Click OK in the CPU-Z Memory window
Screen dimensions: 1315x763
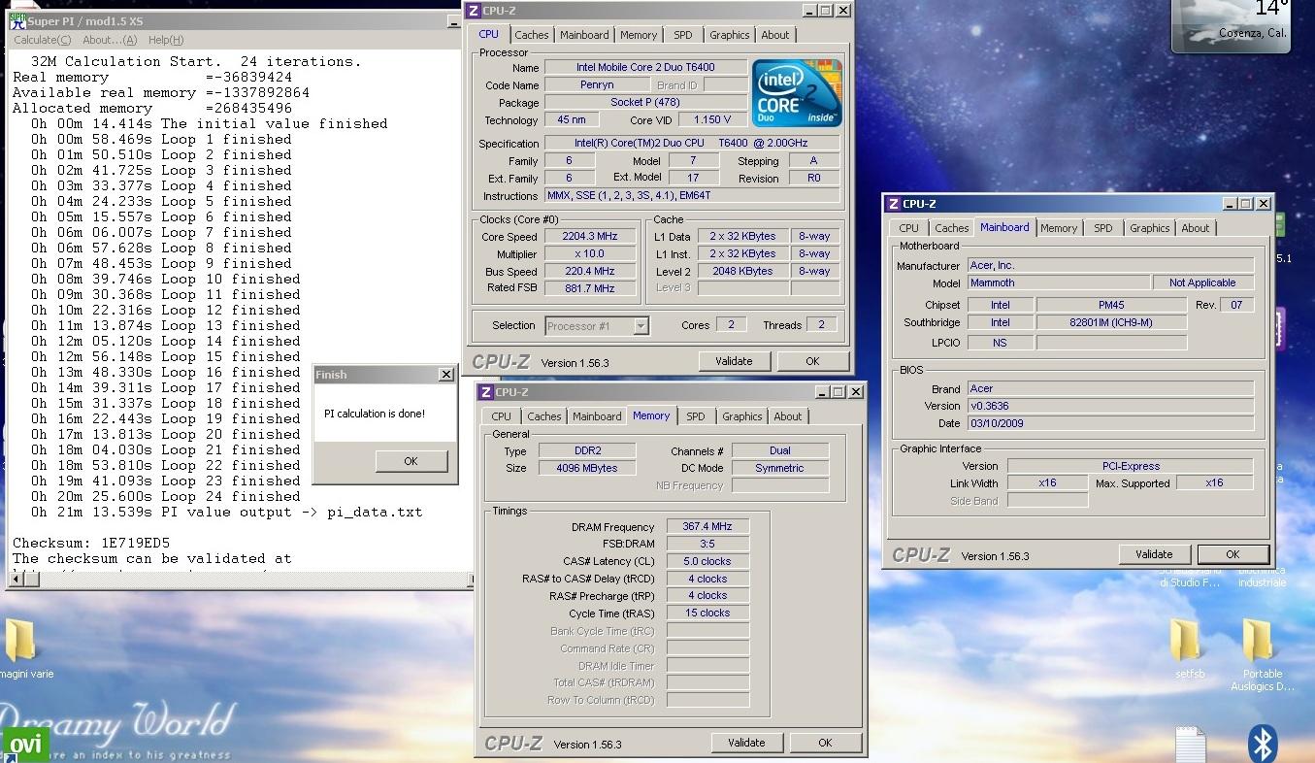click(825, 743)
